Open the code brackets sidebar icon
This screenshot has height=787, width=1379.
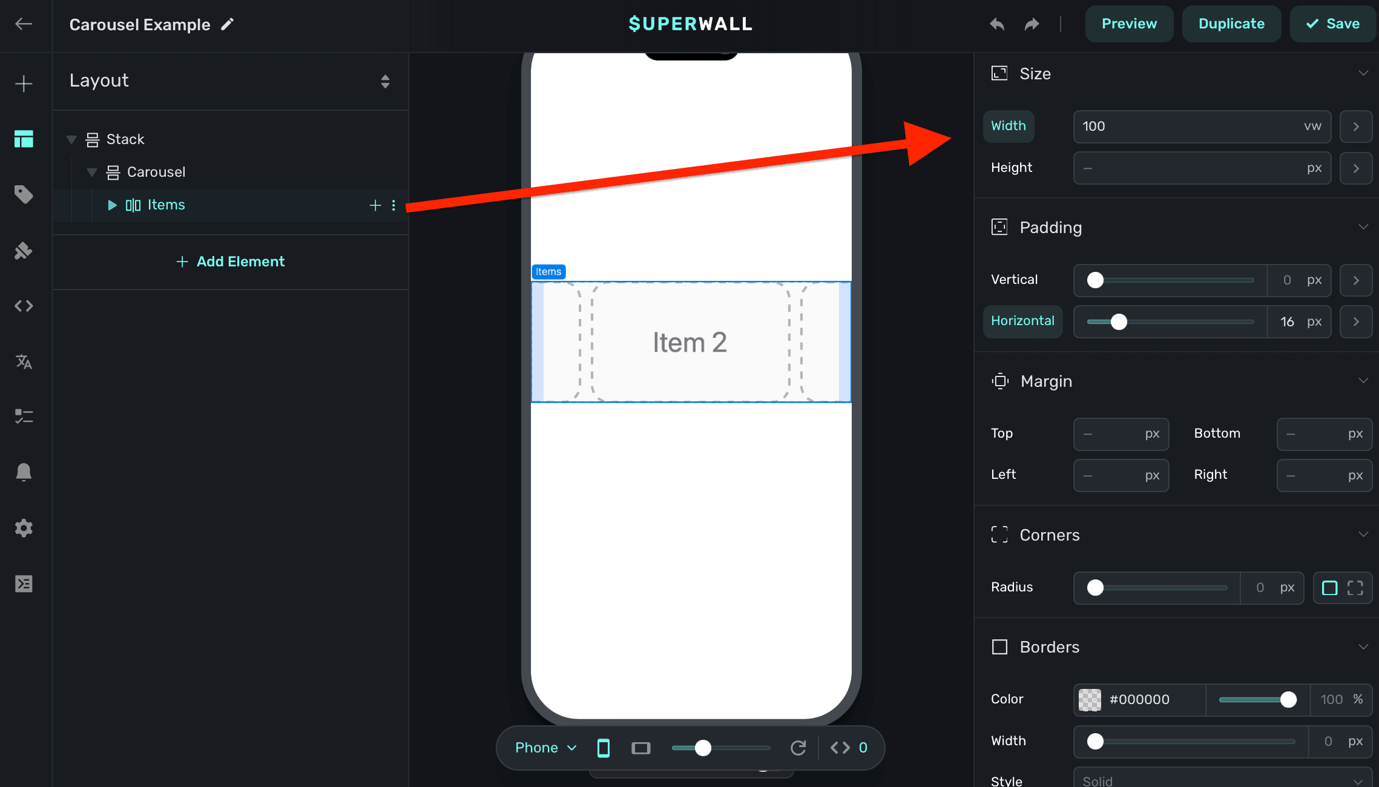[24, 306]
